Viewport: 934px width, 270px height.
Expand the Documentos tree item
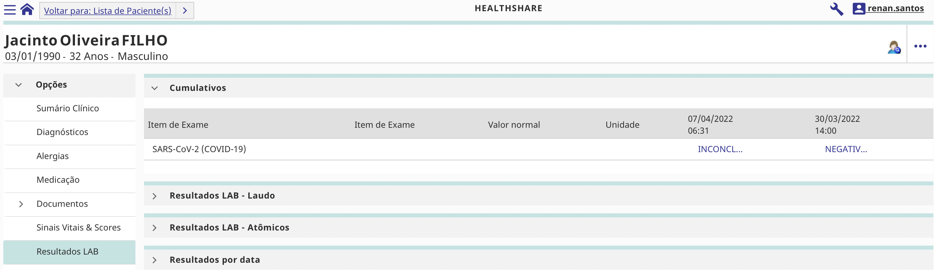click(21, 204)
